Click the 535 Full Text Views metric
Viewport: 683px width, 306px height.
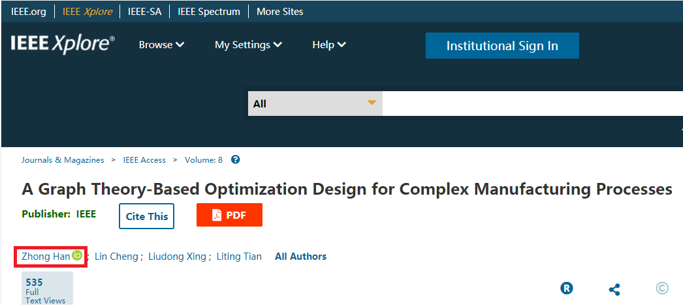coord(47,290)
